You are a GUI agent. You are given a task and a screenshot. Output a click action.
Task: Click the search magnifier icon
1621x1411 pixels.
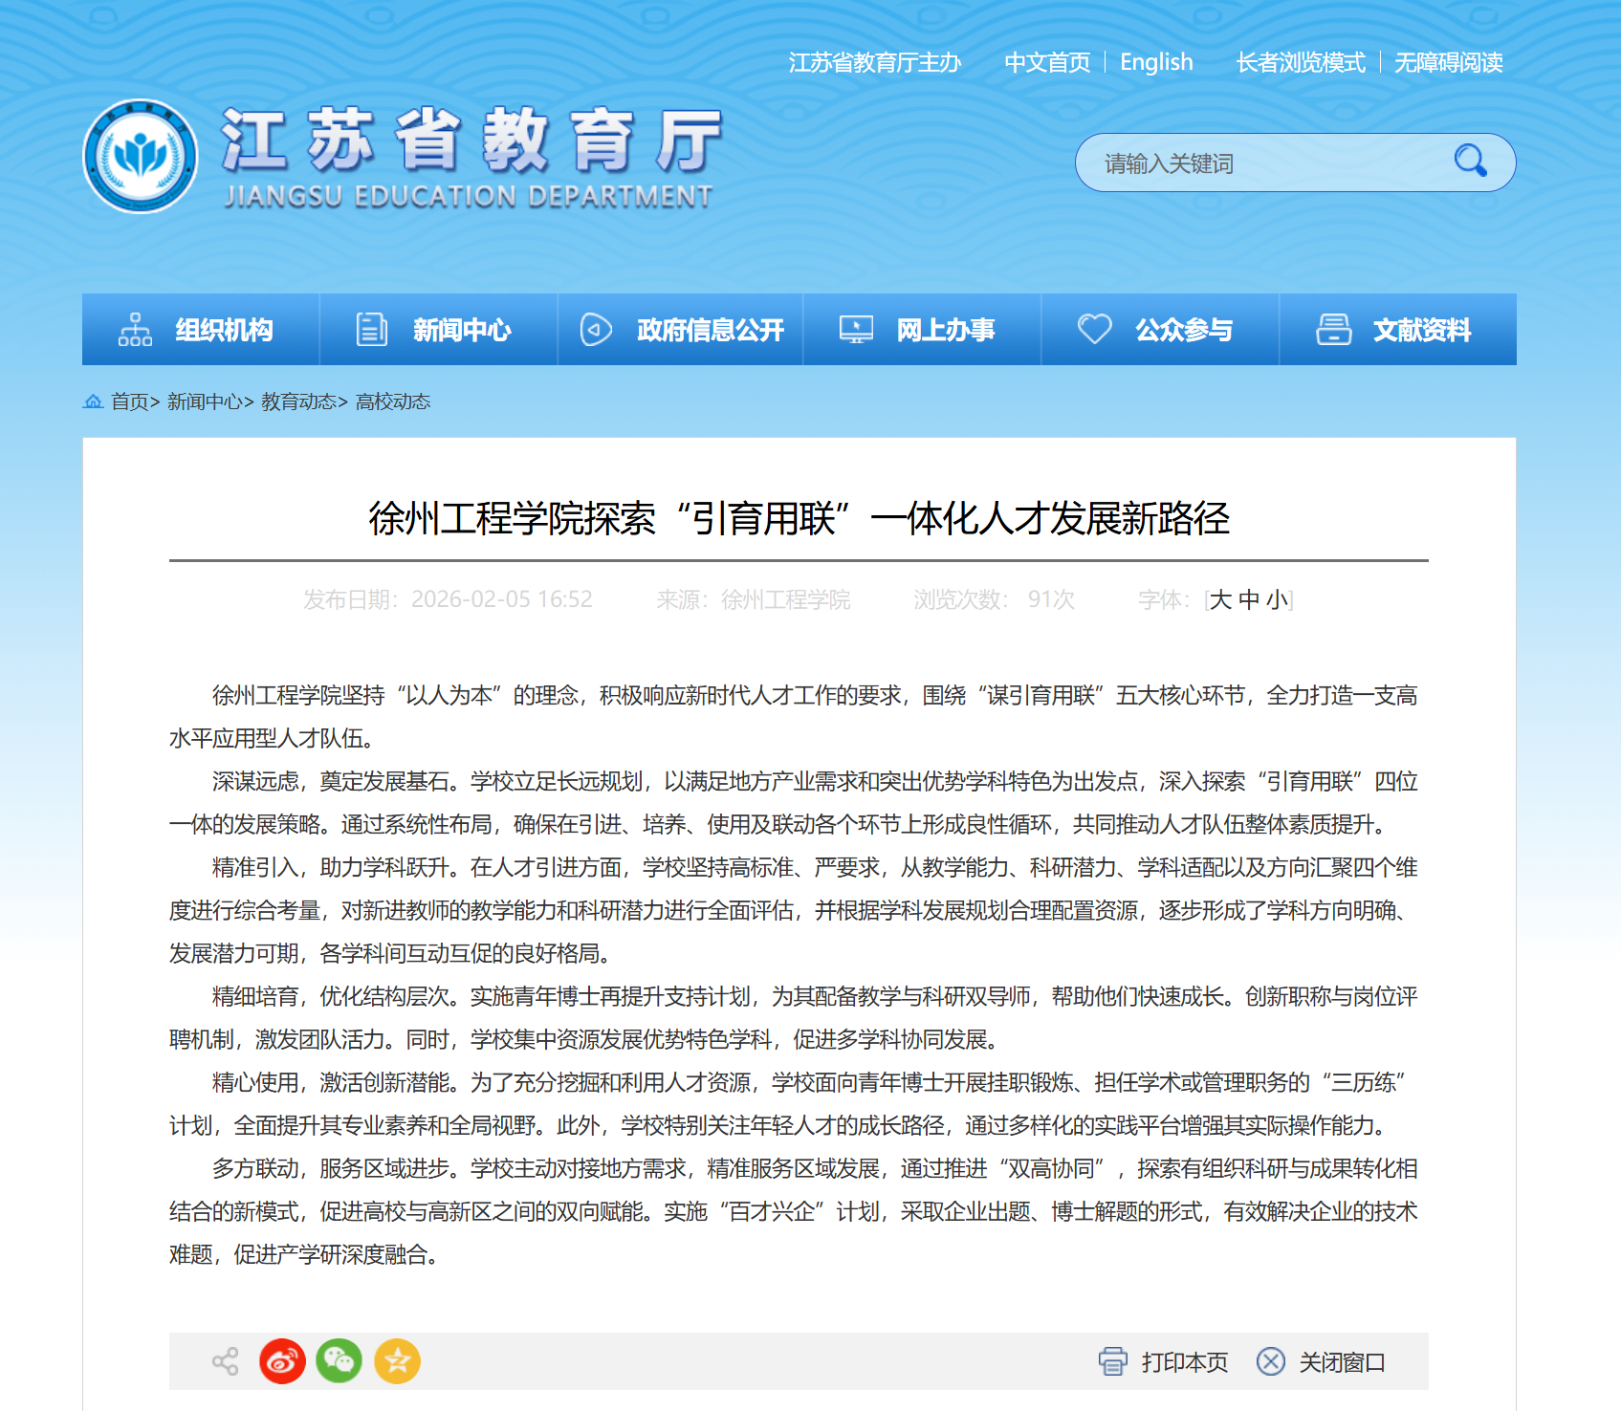[x=1470, y=162]
